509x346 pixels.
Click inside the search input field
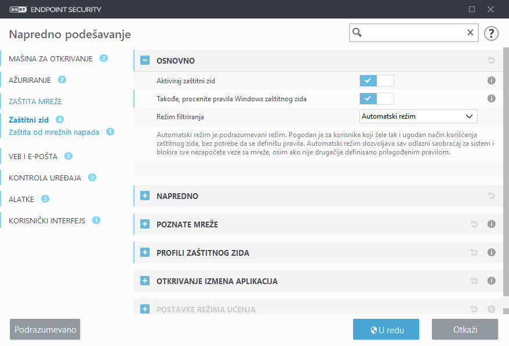click(413, 32)
